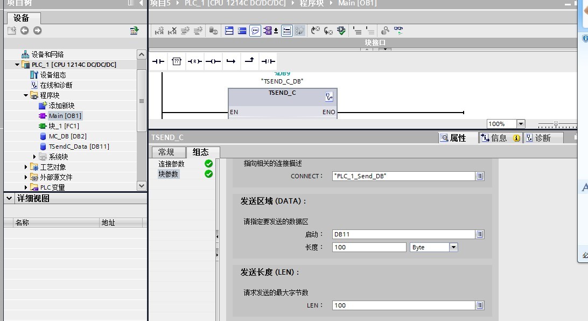This screenshot has height=321, width=588.
Task: Click the close branch arrow icon
Action: point(249,60)
